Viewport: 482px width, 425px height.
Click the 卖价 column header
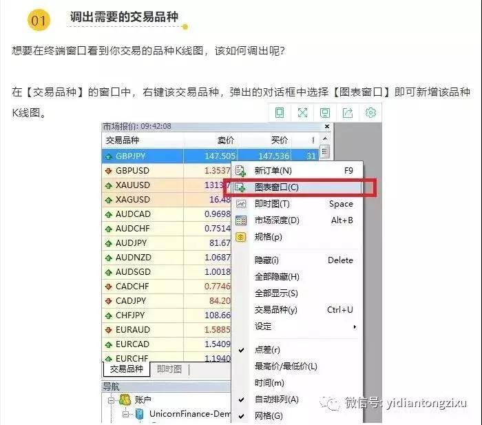click(225, 141)
